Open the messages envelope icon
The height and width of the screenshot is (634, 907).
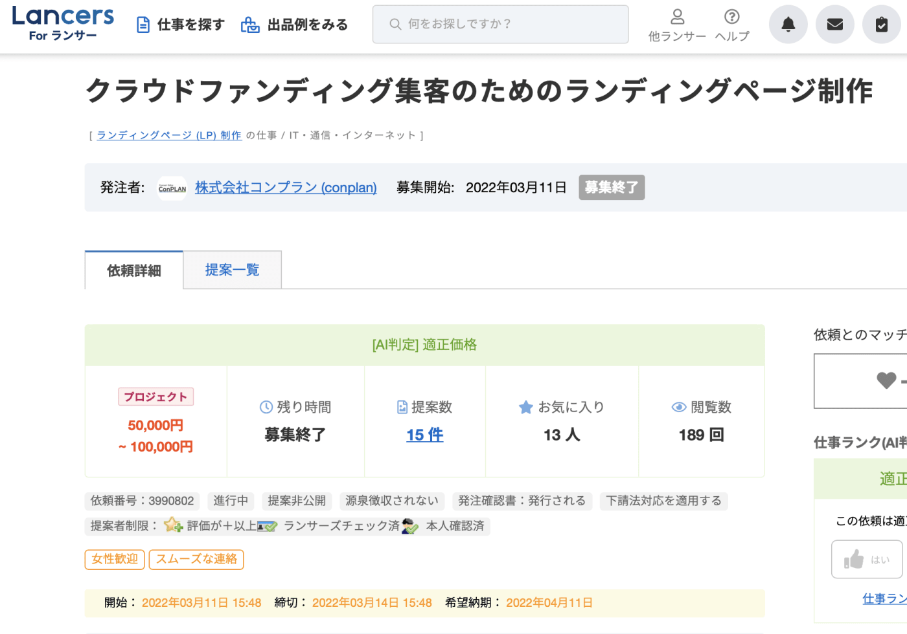[834, 25]
